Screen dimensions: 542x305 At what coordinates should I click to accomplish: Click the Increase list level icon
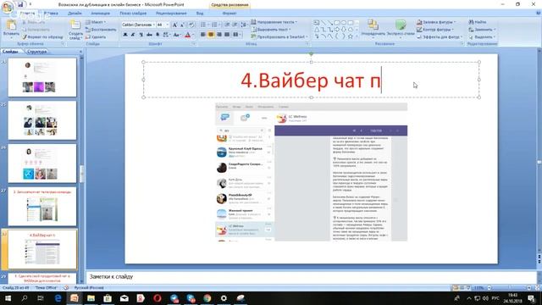235,25
